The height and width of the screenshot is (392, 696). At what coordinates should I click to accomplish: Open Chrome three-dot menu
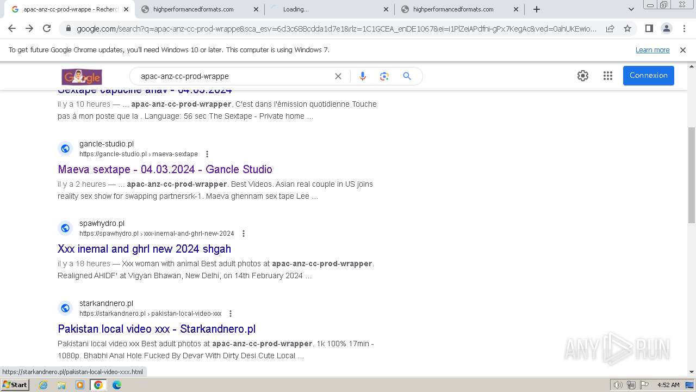tap(684, 29)
